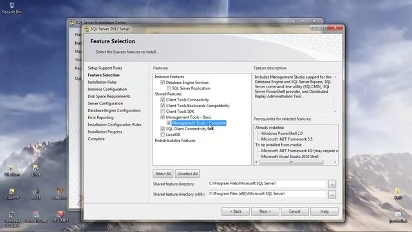This screenshot has height=232, width=412.
Task: Select Microsoft .NET Framework 3.5 prerequisite
Action: point(286,139)
